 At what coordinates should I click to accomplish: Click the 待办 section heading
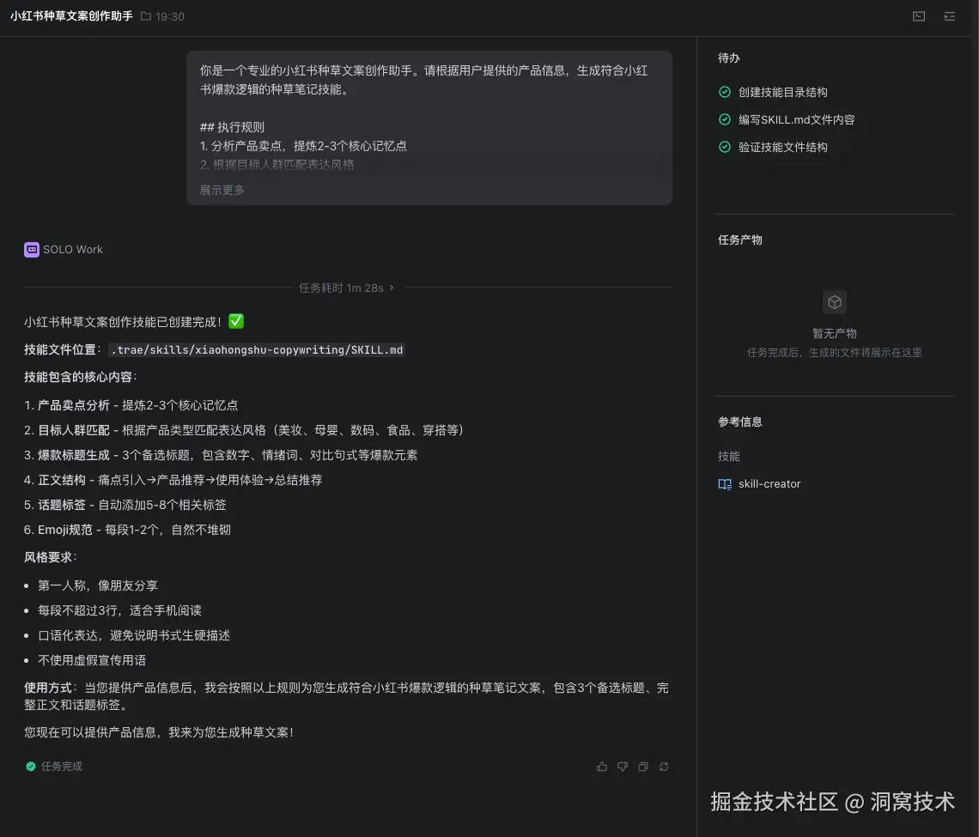728,58
